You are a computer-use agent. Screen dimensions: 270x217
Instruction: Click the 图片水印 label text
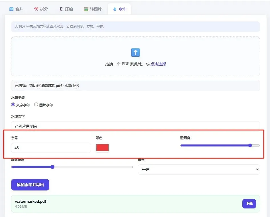[46, 105]
